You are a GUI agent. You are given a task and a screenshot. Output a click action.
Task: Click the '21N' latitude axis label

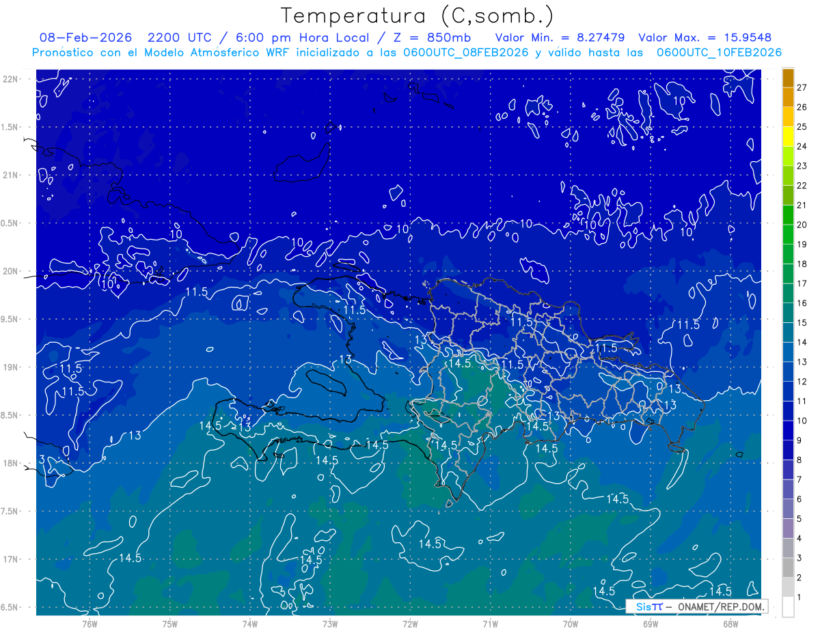(x=10, y=175)
